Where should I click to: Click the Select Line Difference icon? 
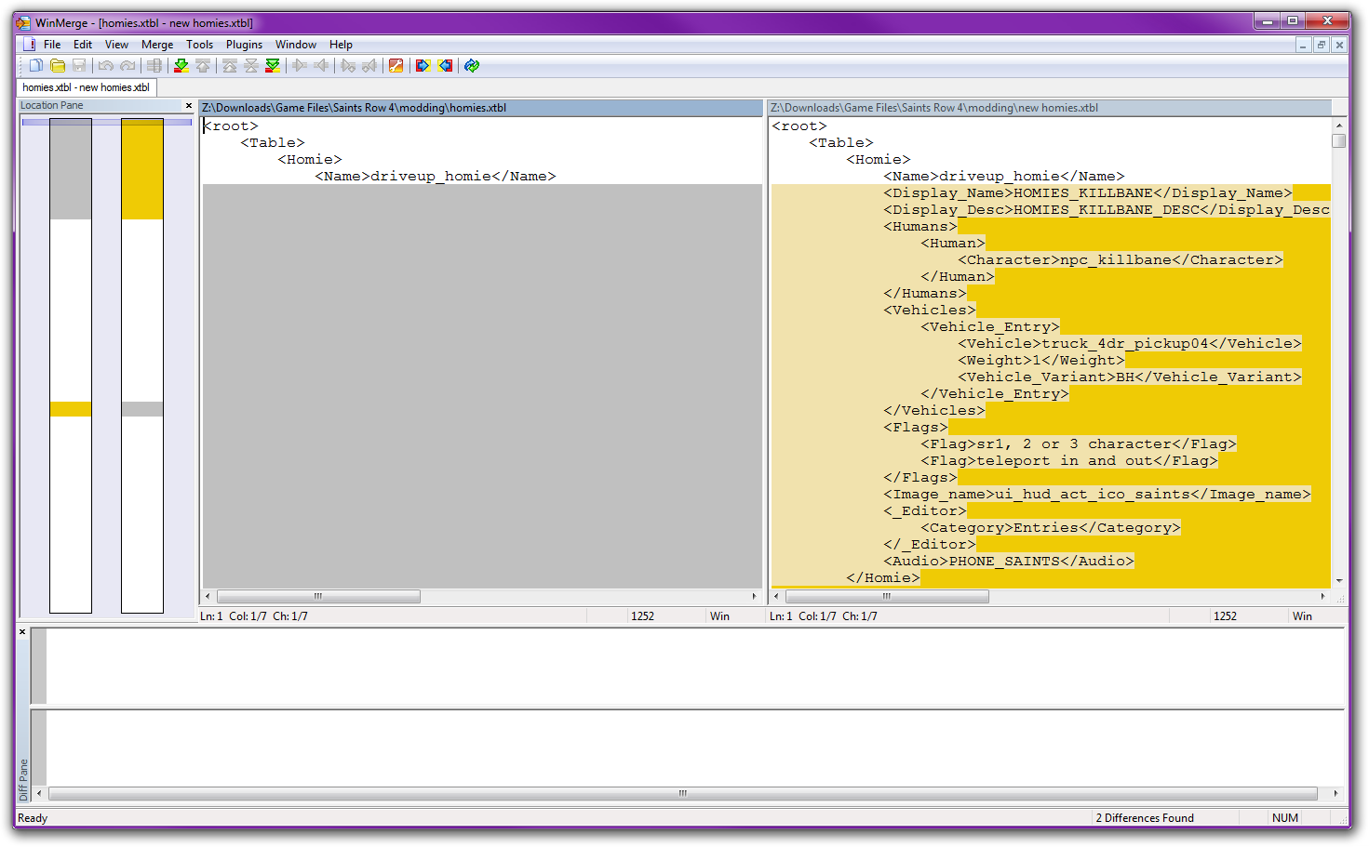154,65
